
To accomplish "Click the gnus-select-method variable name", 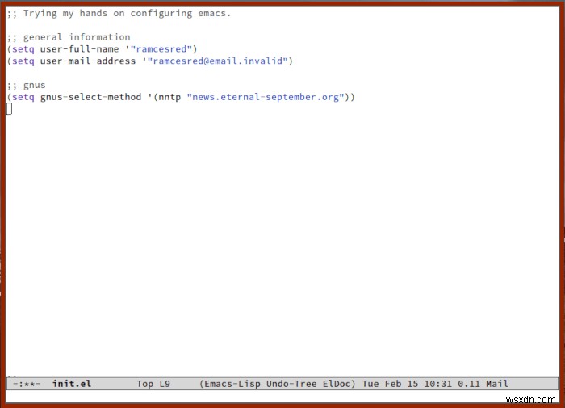I will (x=90, y=97).
